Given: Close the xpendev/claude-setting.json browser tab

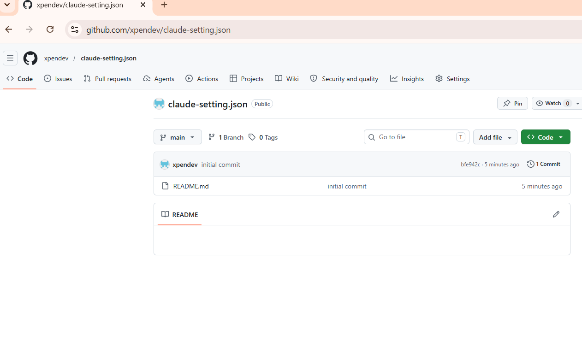Looking at the screenshot, I should click(x=143, y=5).
